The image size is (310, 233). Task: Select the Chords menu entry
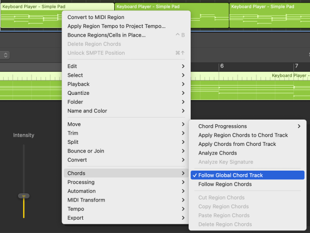126,173
